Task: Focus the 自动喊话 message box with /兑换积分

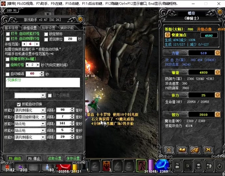Action: click(43, 82)
